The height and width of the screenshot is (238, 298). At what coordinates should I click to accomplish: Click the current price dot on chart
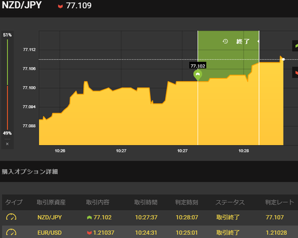click(x=284, y=59)
